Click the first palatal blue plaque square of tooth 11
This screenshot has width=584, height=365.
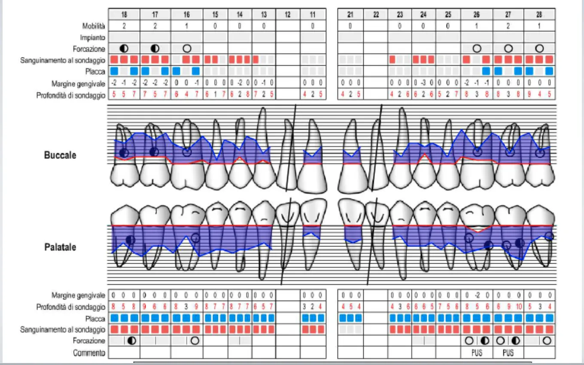[305, 318]
